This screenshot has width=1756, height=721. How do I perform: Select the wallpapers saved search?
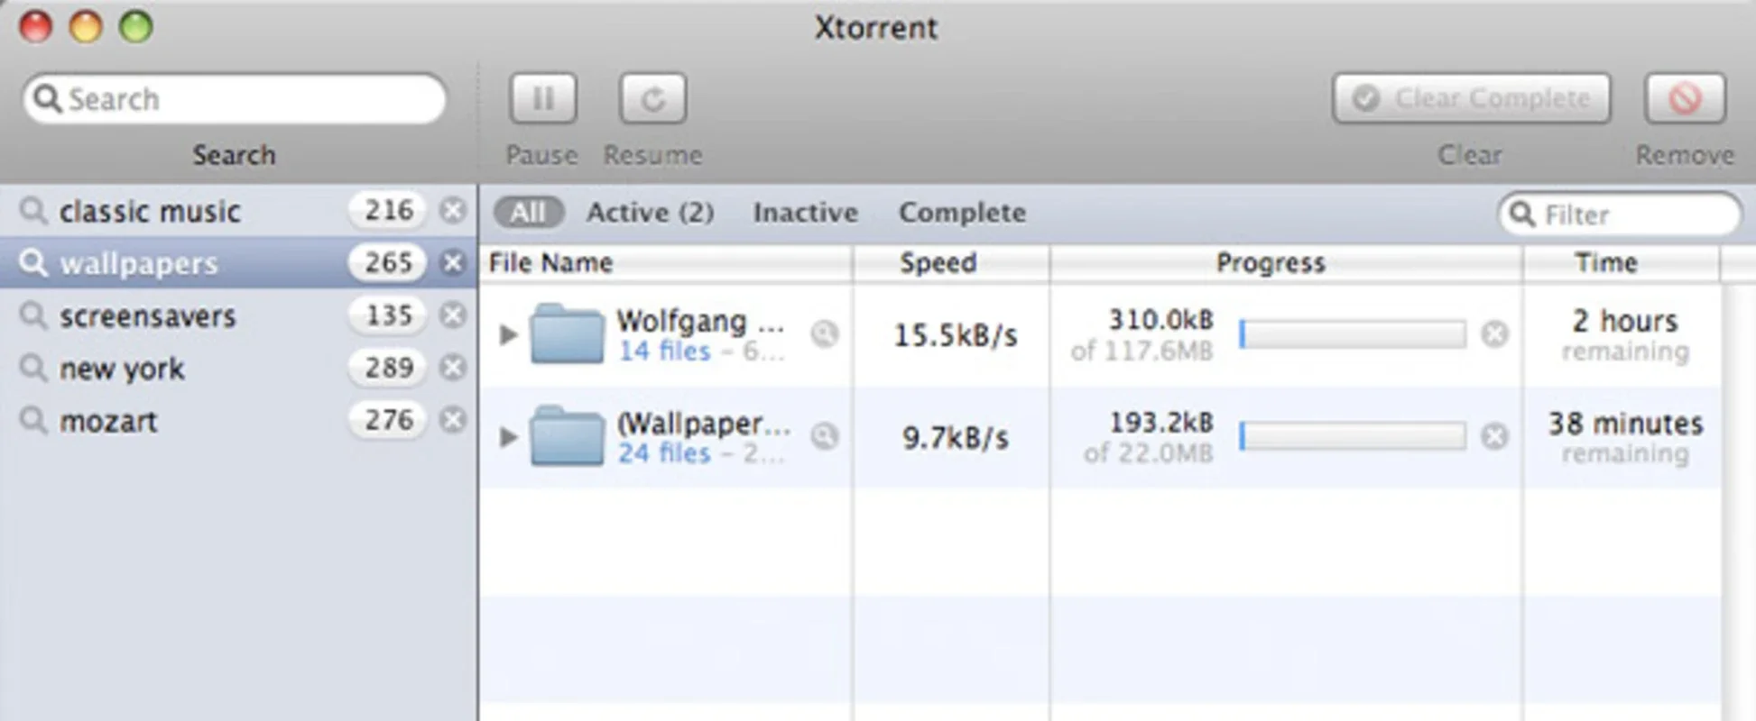coord(238,263)
